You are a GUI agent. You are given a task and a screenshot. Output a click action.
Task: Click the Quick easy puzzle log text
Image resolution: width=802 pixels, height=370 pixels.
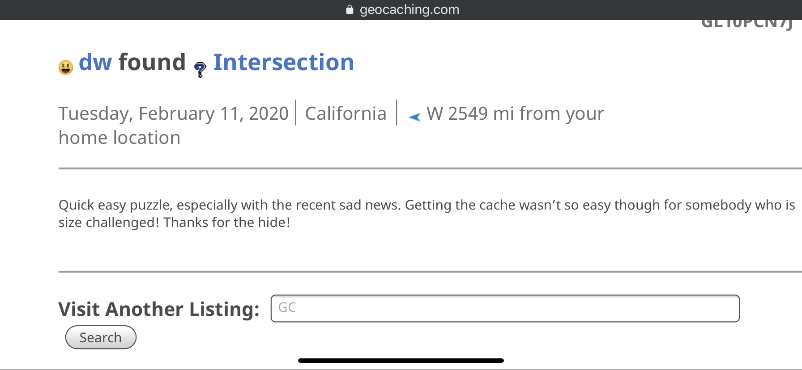coord(427,214)
